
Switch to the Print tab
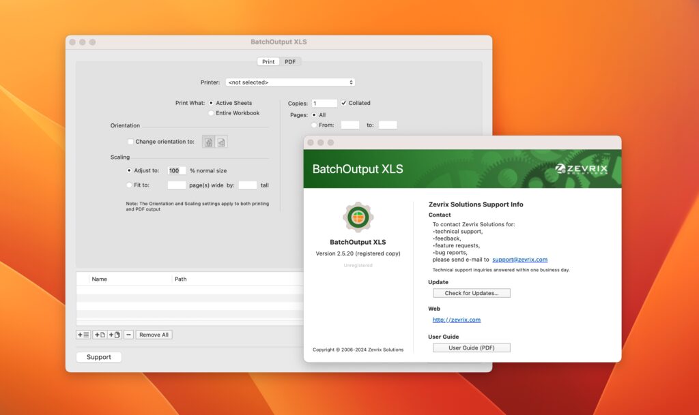(x=268, y=61)
